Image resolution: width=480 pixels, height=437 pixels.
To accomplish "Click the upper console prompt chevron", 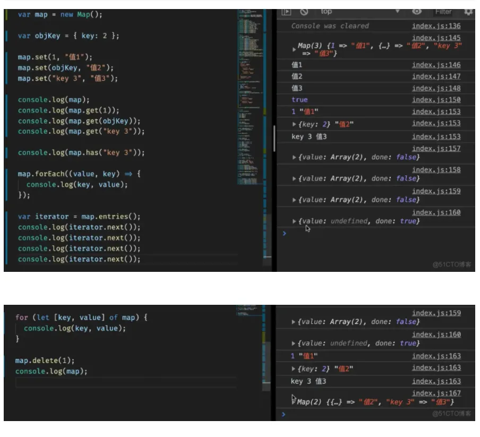I will [x=285, y=234].
